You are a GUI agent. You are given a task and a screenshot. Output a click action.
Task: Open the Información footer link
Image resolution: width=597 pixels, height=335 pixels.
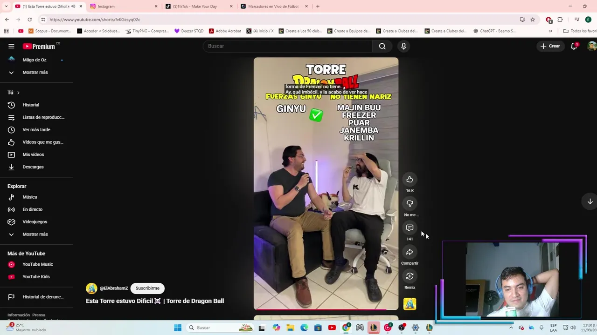click(19, 315)
